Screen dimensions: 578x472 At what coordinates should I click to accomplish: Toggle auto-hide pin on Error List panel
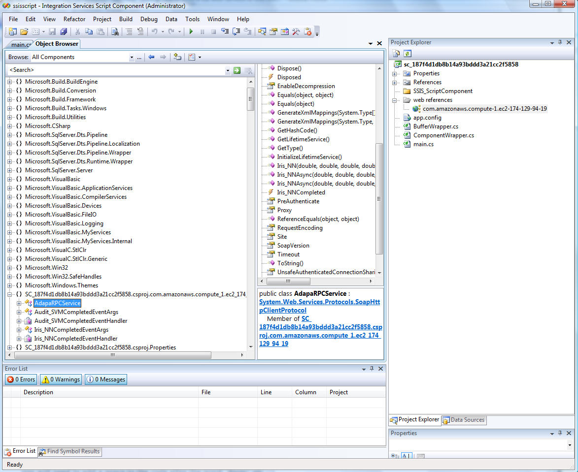tap(372, 369)
